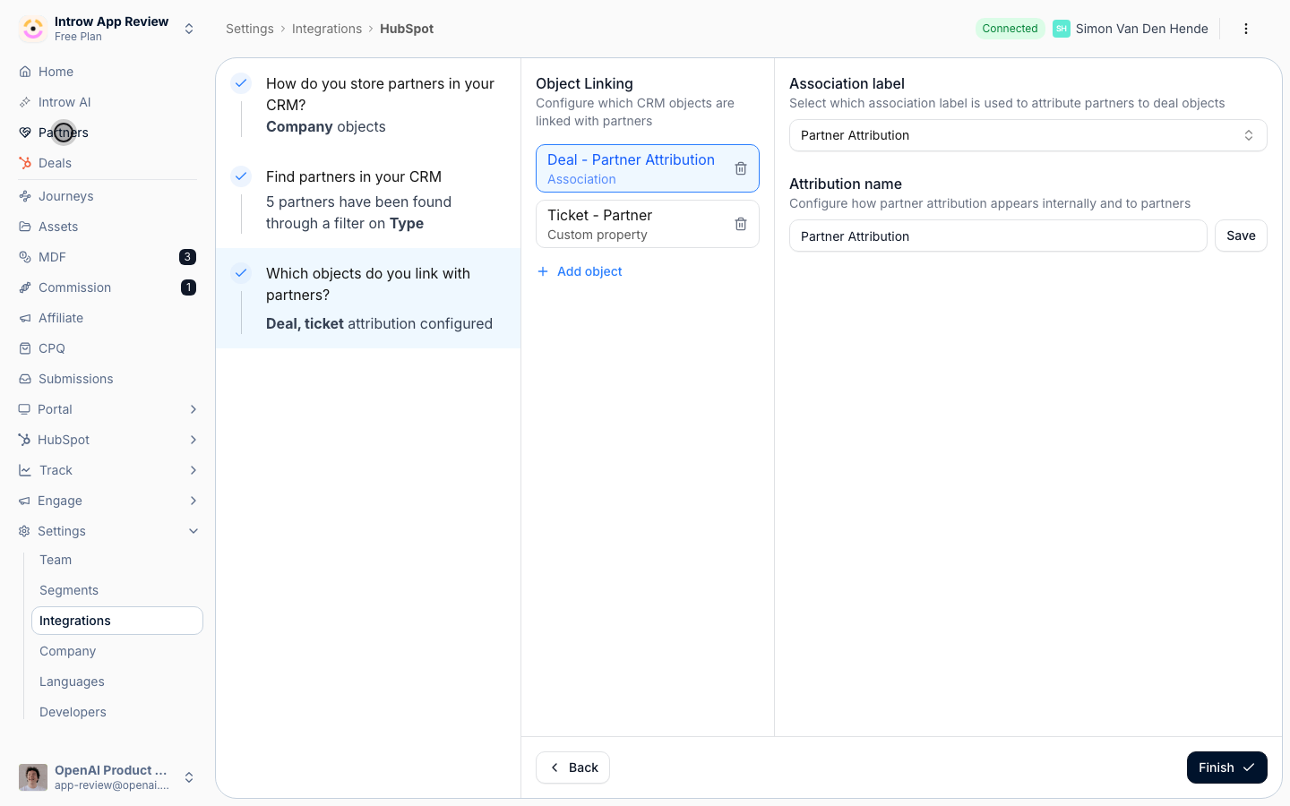Screen dimensions: 1290x806
Task: Open the user account switcher chevrons
Action: (189, 777)
